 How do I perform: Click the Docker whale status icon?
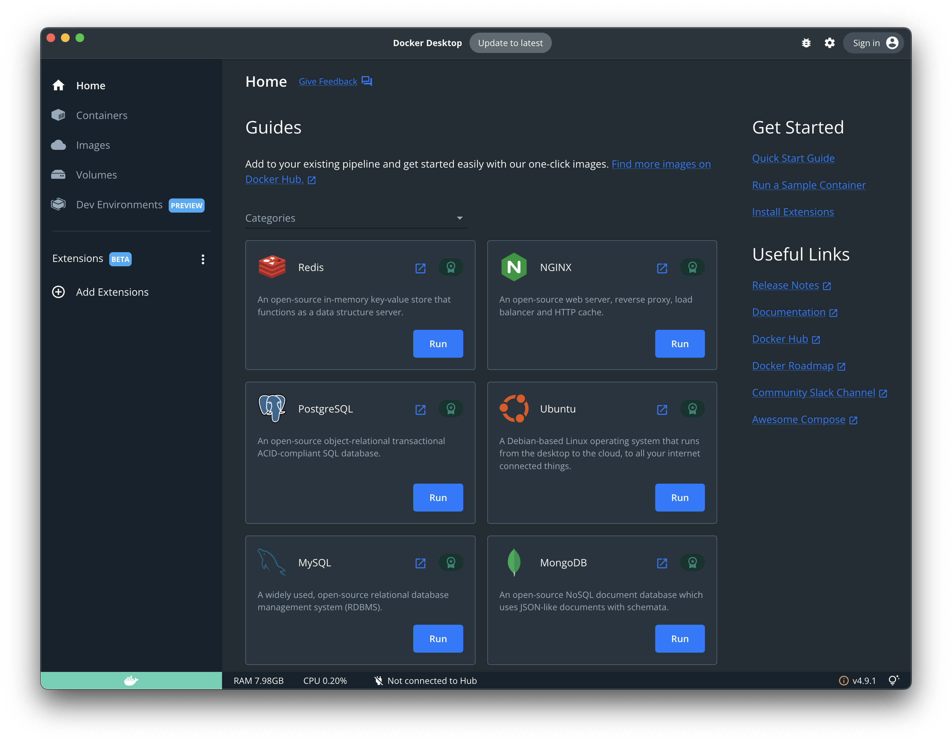point(131,680)
